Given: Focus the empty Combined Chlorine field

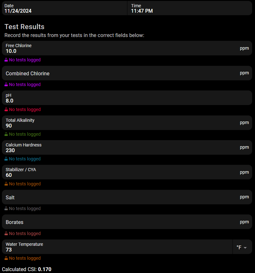Looking at the screenshot, I should coord(127,73).
